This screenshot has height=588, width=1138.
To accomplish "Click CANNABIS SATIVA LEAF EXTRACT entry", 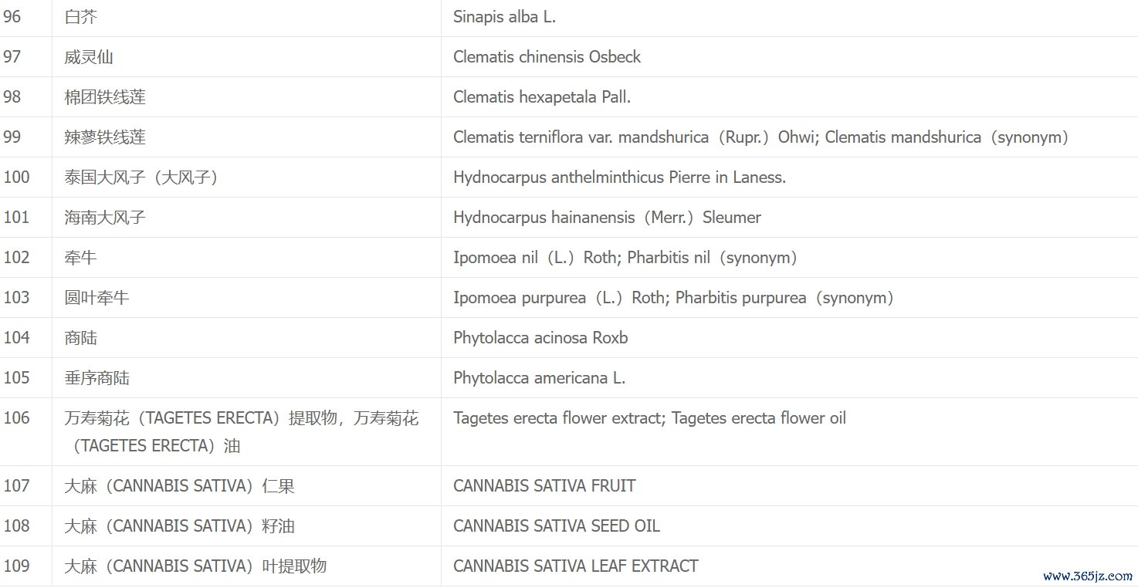I will point(575,566).
